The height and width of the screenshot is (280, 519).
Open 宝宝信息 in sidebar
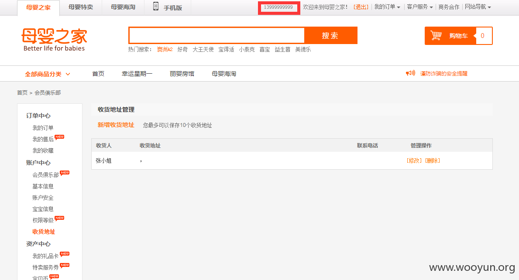43,209
